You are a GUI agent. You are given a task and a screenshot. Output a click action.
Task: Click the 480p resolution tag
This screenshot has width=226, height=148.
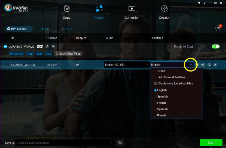pyautogui.click(x=30, y=54)
